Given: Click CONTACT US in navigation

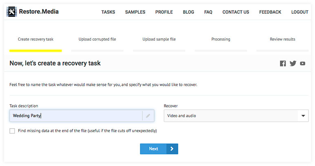Looking at the screenshot, I should (236, 12).
